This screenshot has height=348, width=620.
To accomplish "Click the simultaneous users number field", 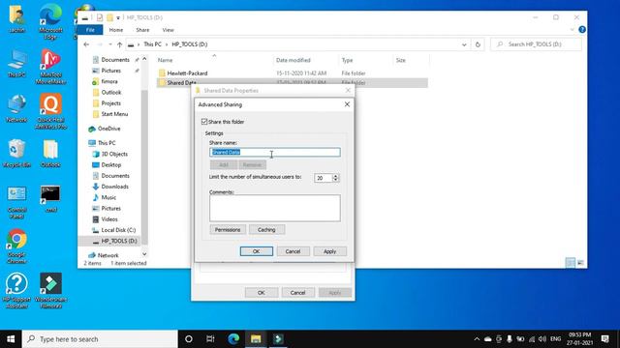I will 324,178.
